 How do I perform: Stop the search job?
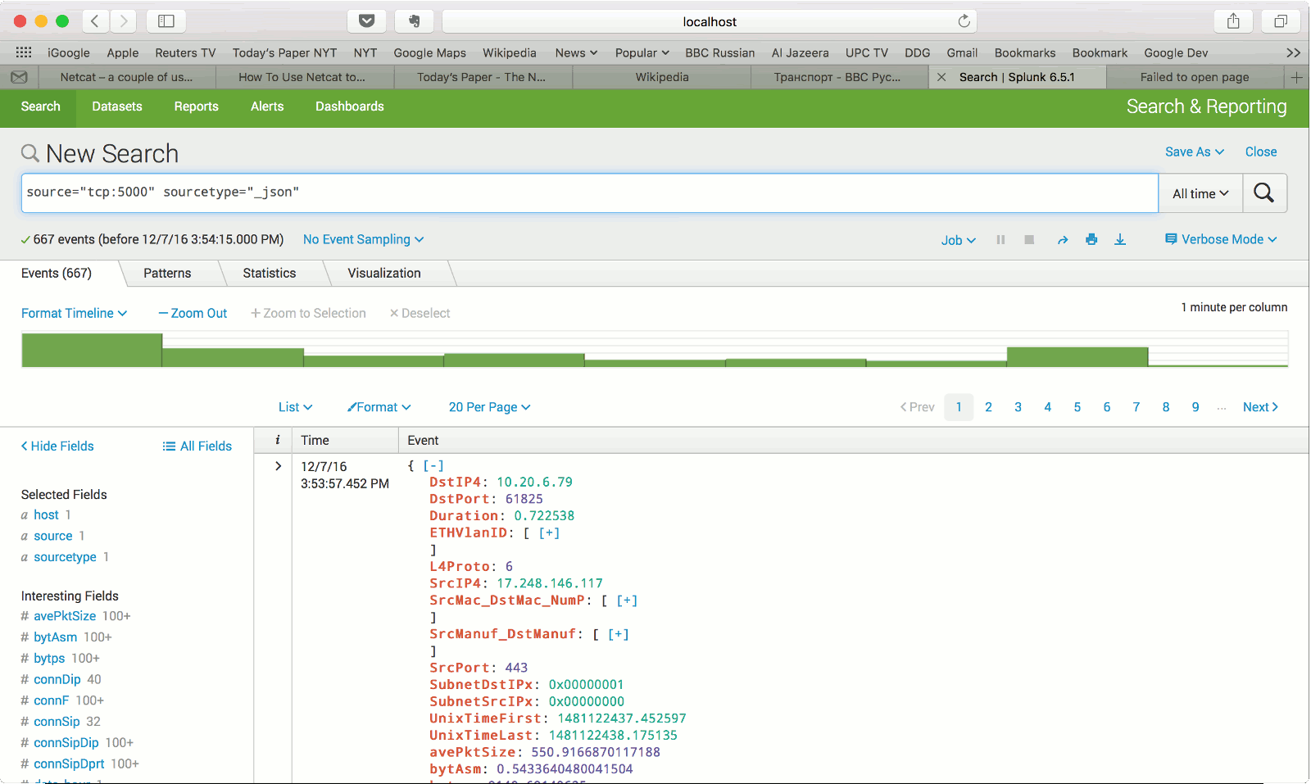[1029, 240]
